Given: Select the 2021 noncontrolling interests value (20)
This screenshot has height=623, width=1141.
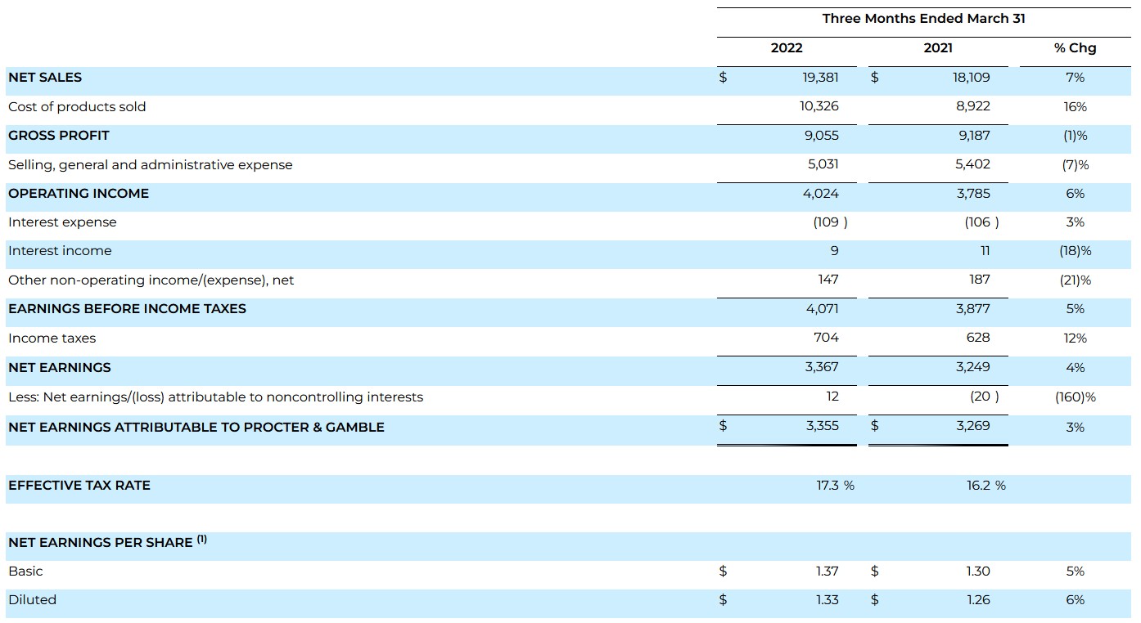Looking at the screenshot, I should [985, 397].
